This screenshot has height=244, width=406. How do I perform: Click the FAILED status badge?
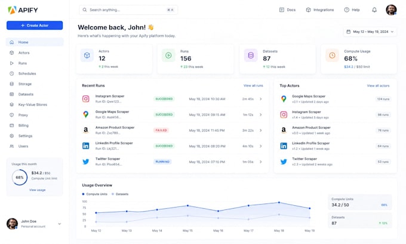[x=161, y=131]
